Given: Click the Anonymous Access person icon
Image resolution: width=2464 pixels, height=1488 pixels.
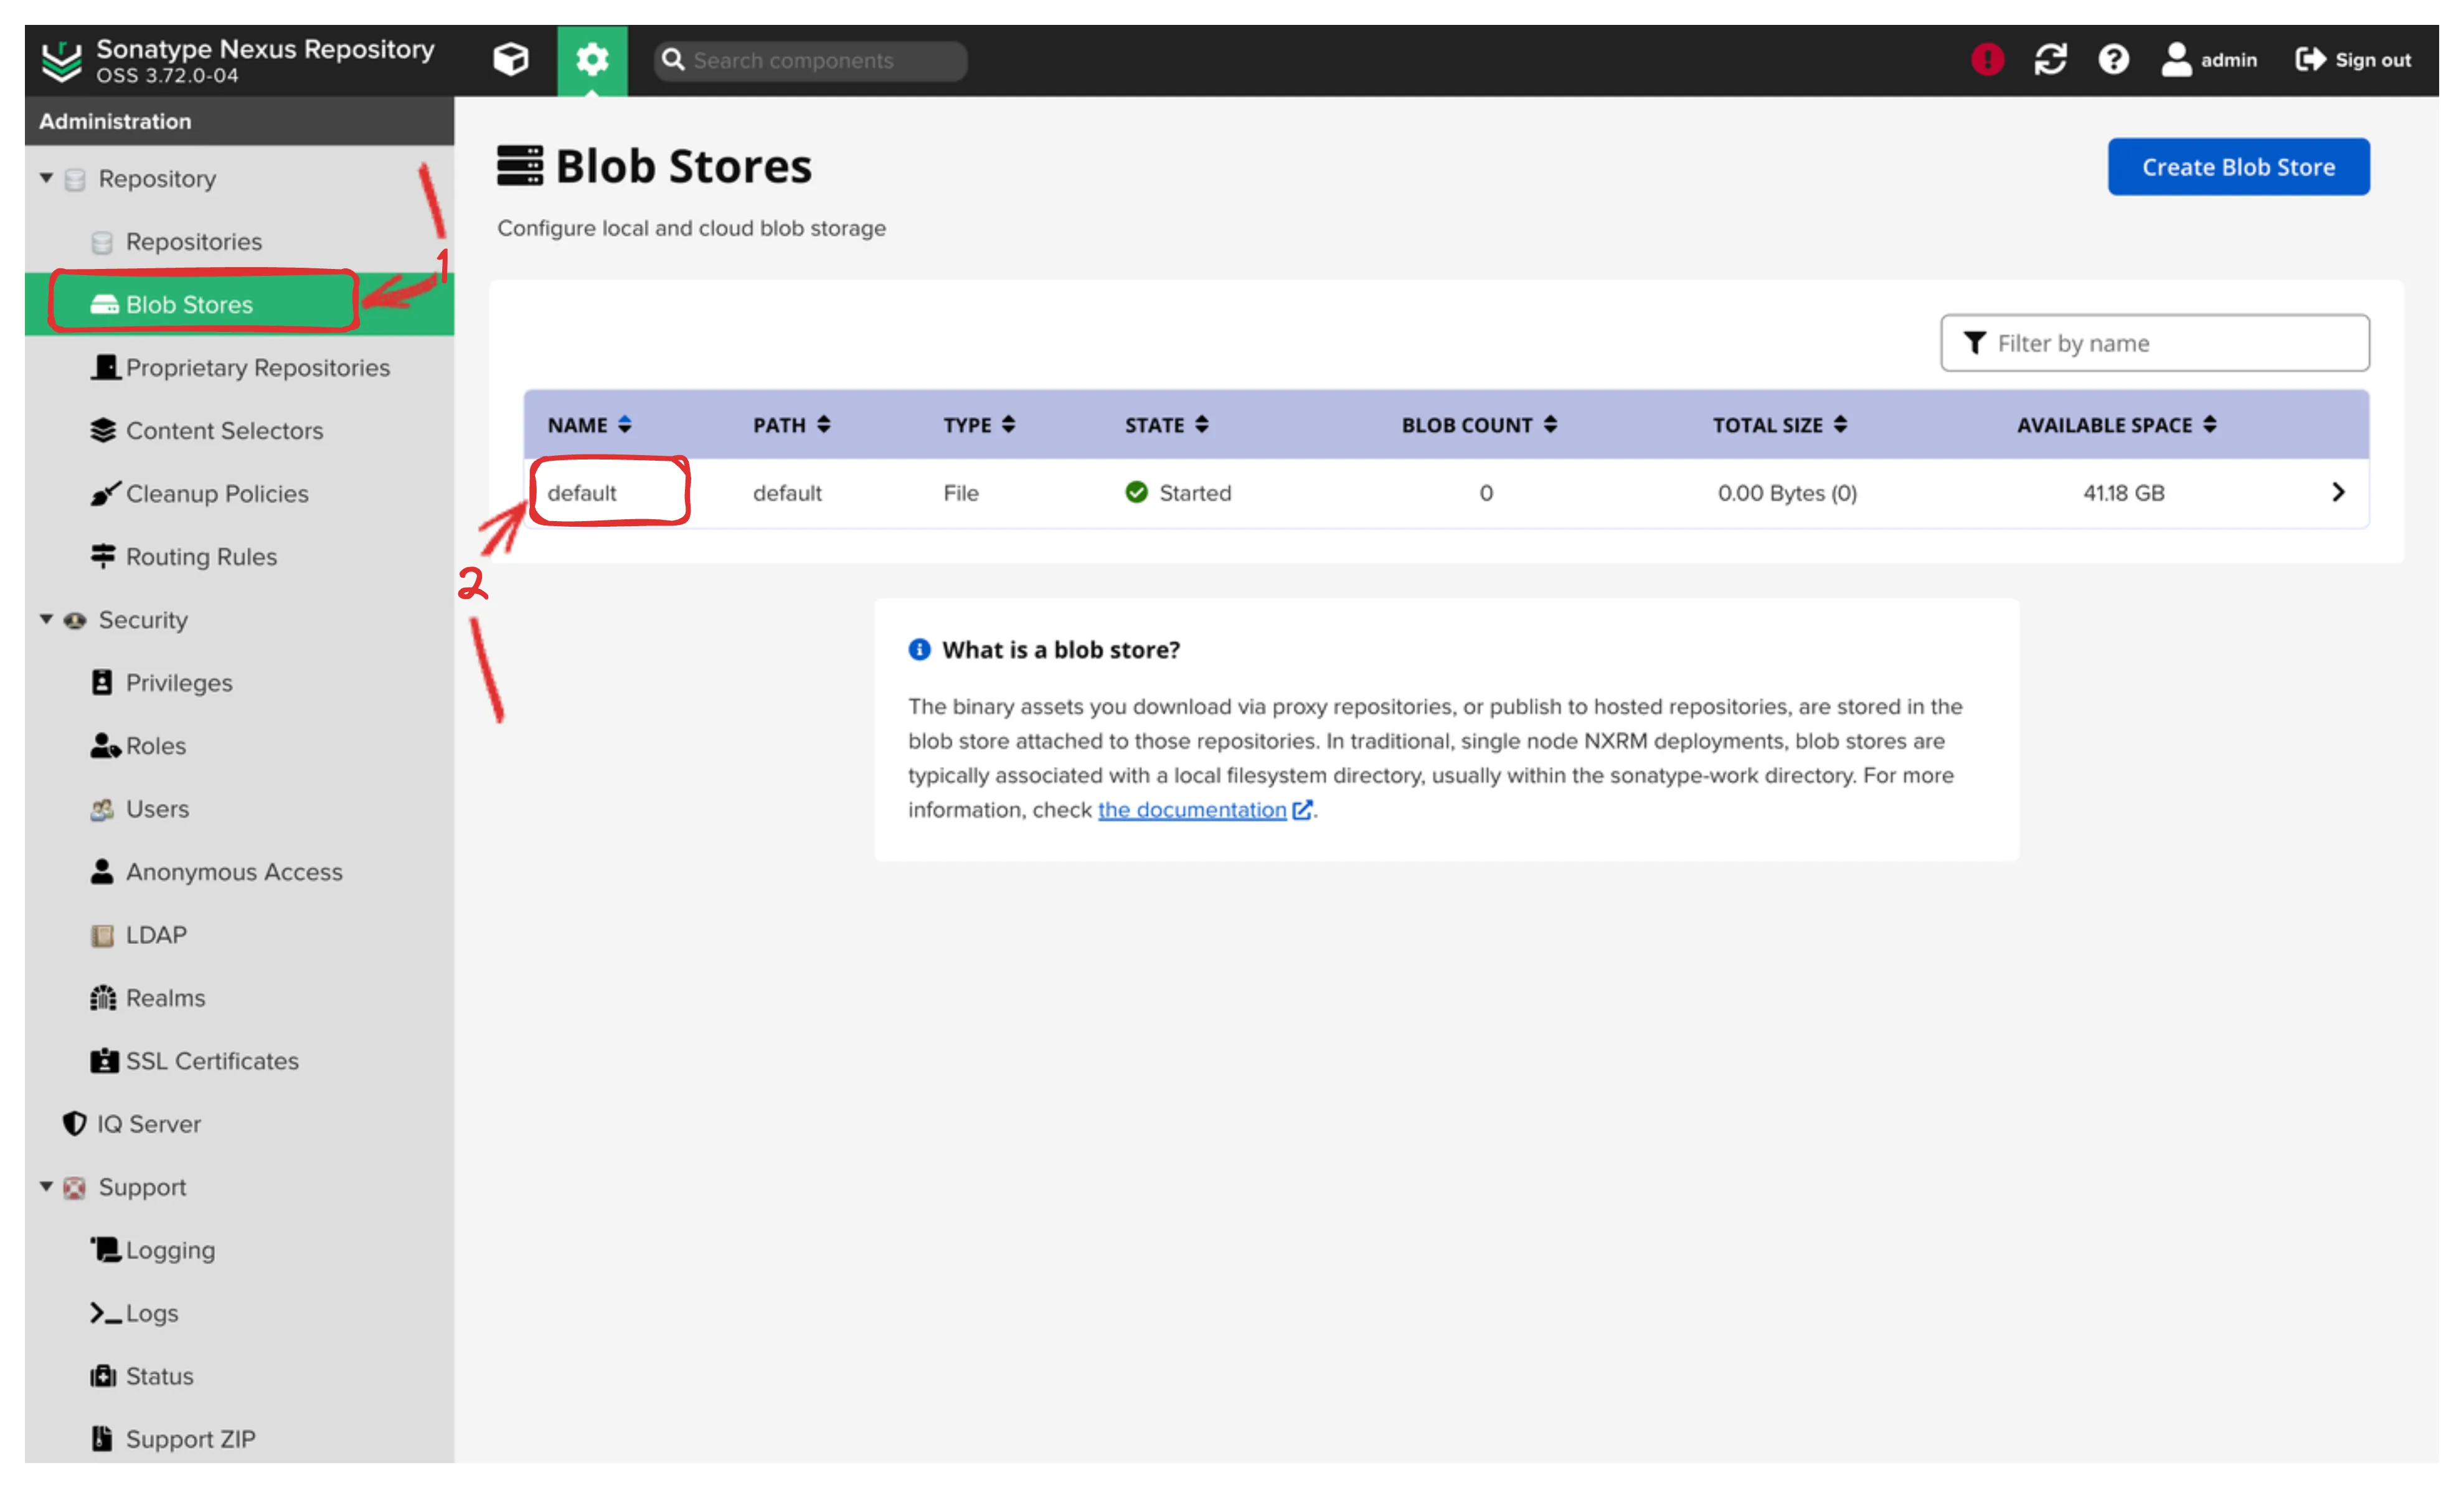Looking at the screenshot, I should [x=102, y=871].
